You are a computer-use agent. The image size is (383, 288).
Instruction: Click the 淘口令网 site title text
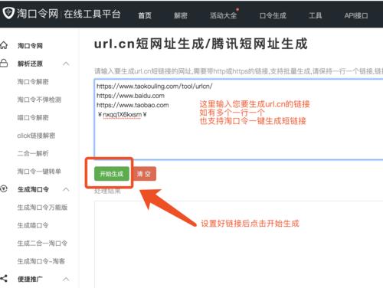38,13
